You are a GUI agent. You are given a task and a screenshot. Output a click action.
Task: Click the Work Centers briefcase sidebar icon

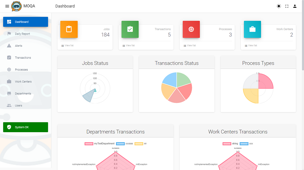9,81
